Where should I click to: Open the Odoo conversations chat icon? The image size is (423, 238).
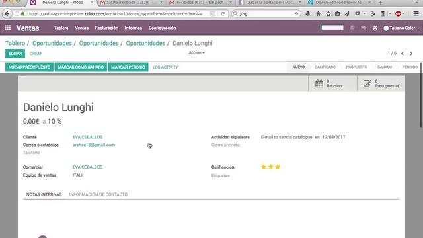[364, 28]
